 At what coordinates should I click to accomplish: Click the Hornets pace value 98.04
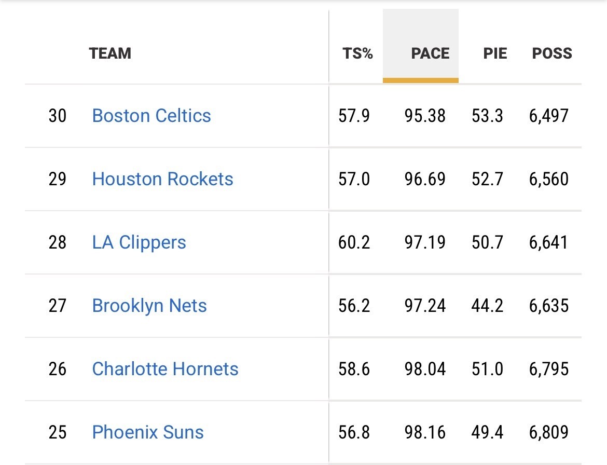pos(425,369)
